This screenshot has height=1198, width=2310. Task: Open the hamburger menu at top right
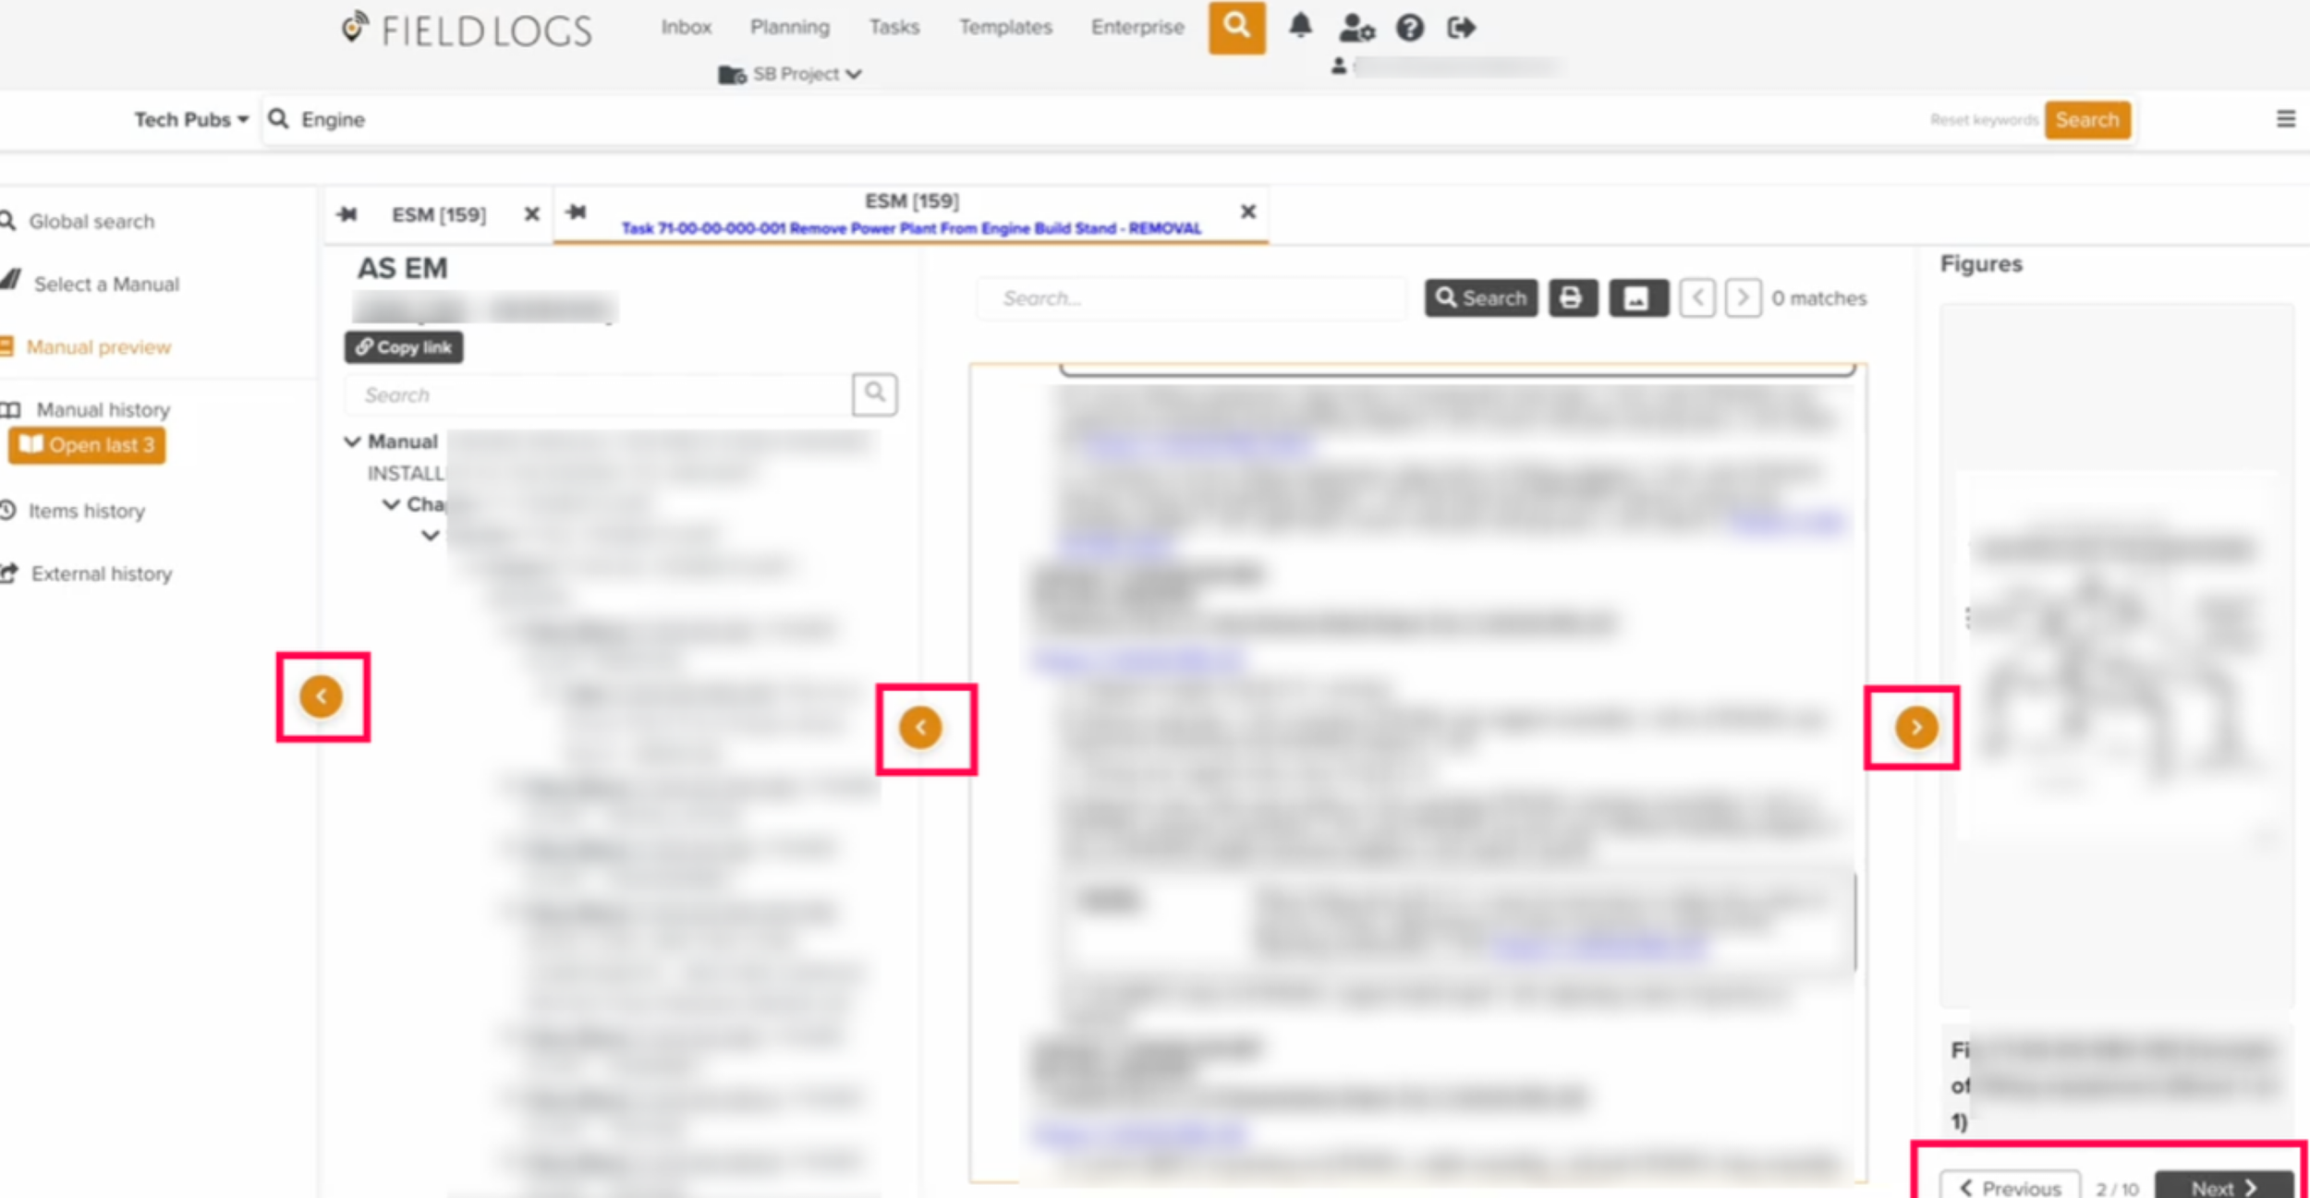point(2286,118)
